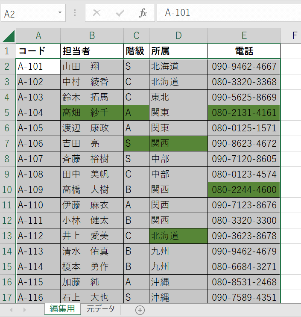Open the Name Box dropdown arrow
The height and width of the screenshot is (317, 301).
60,13
